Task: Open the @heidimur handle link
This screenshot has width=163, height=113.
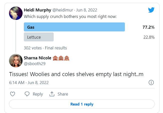Action: [x=63, y=10]
